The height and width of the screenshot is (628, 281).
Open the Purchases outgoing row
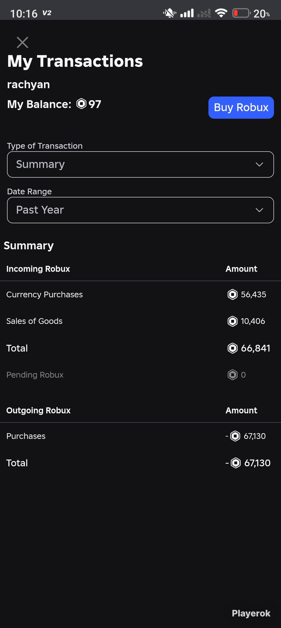[140, 436]
